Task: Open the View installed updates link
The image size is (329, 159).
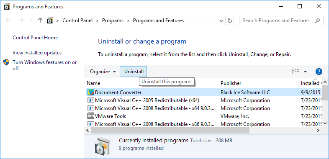Action: click(x=37, y=53)
